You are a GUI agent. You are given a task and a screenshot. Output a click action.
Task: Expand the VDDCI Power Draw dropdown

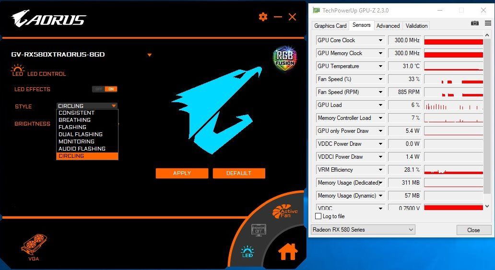(380, 157)
